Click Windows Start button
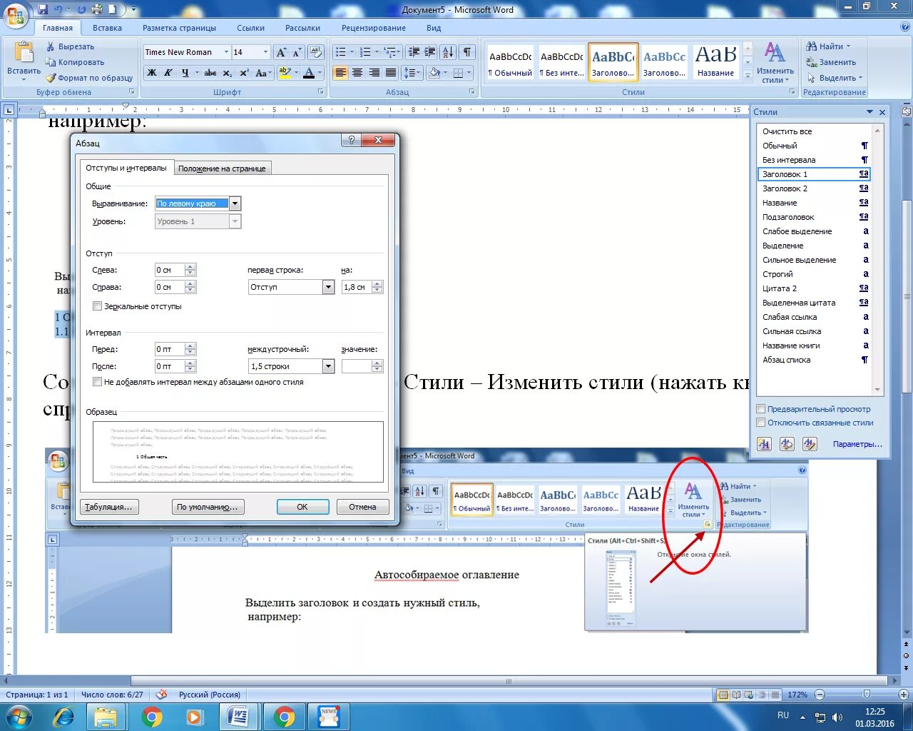Image resolution: width=913 pixels, height=731 pixels. click(x=19, y=716)
